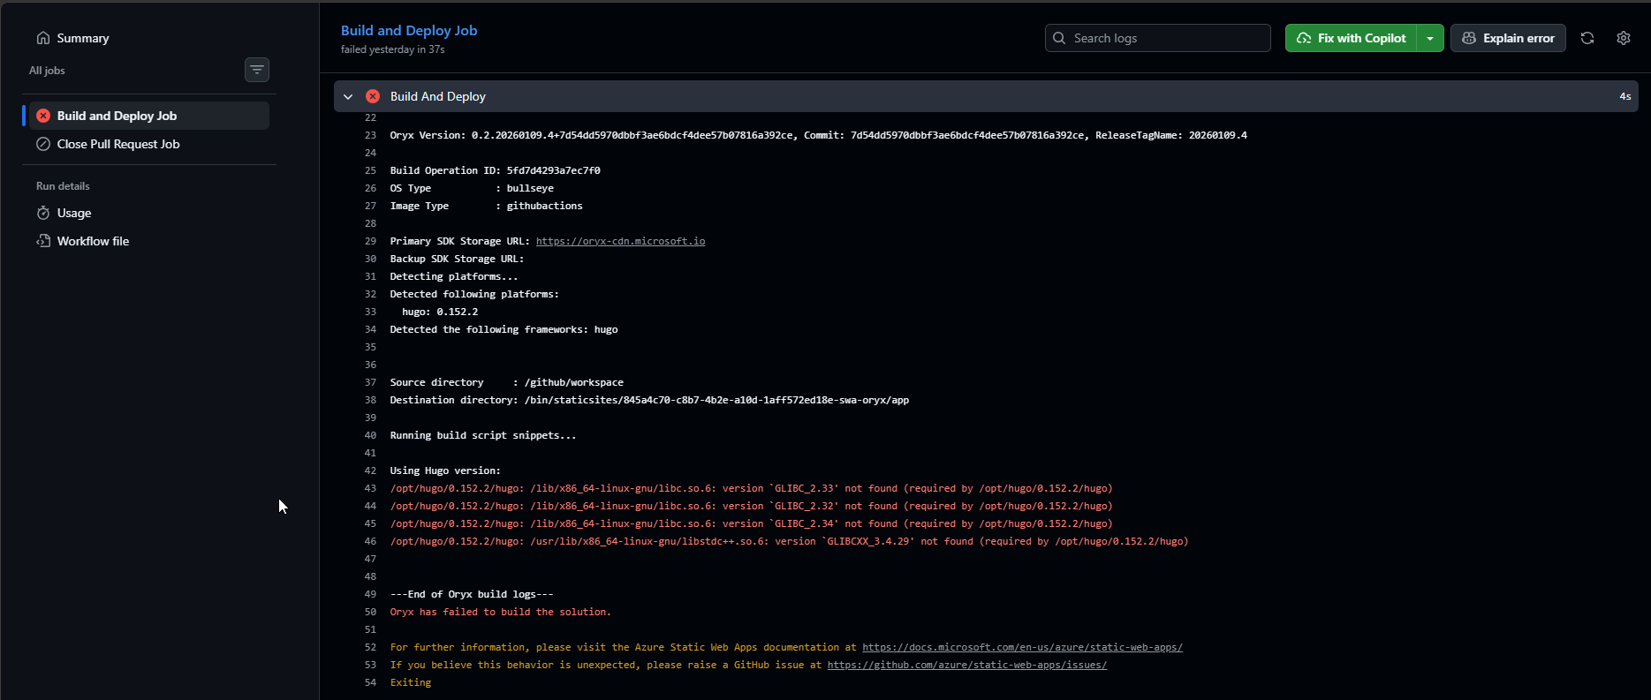Click the 4s step duration
Screen dimensions: 1651x700
point(1624,96)
